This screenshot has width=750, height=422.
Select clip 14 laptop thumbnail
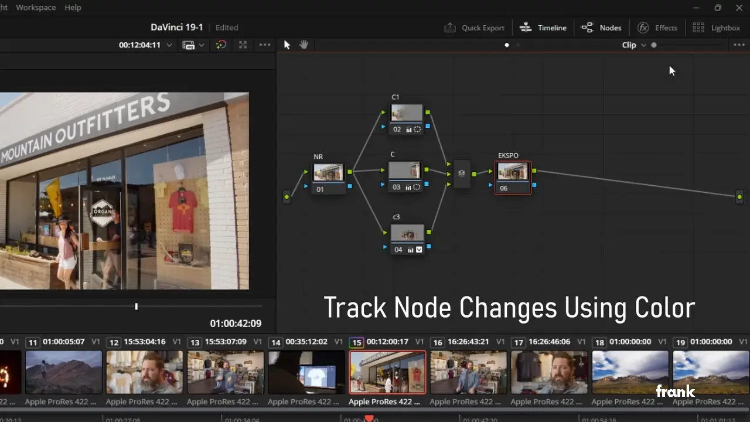[306, 372]
